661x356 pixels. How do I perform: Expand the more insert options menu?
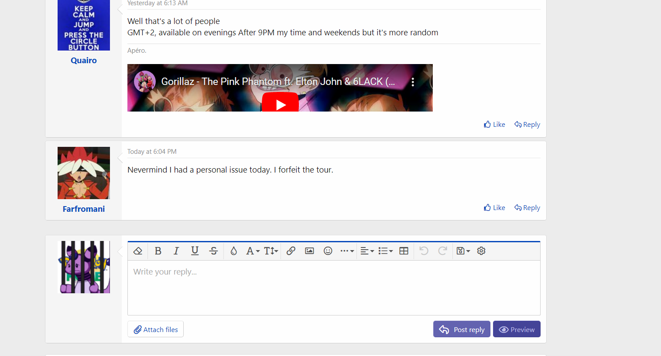pos(347,251)
